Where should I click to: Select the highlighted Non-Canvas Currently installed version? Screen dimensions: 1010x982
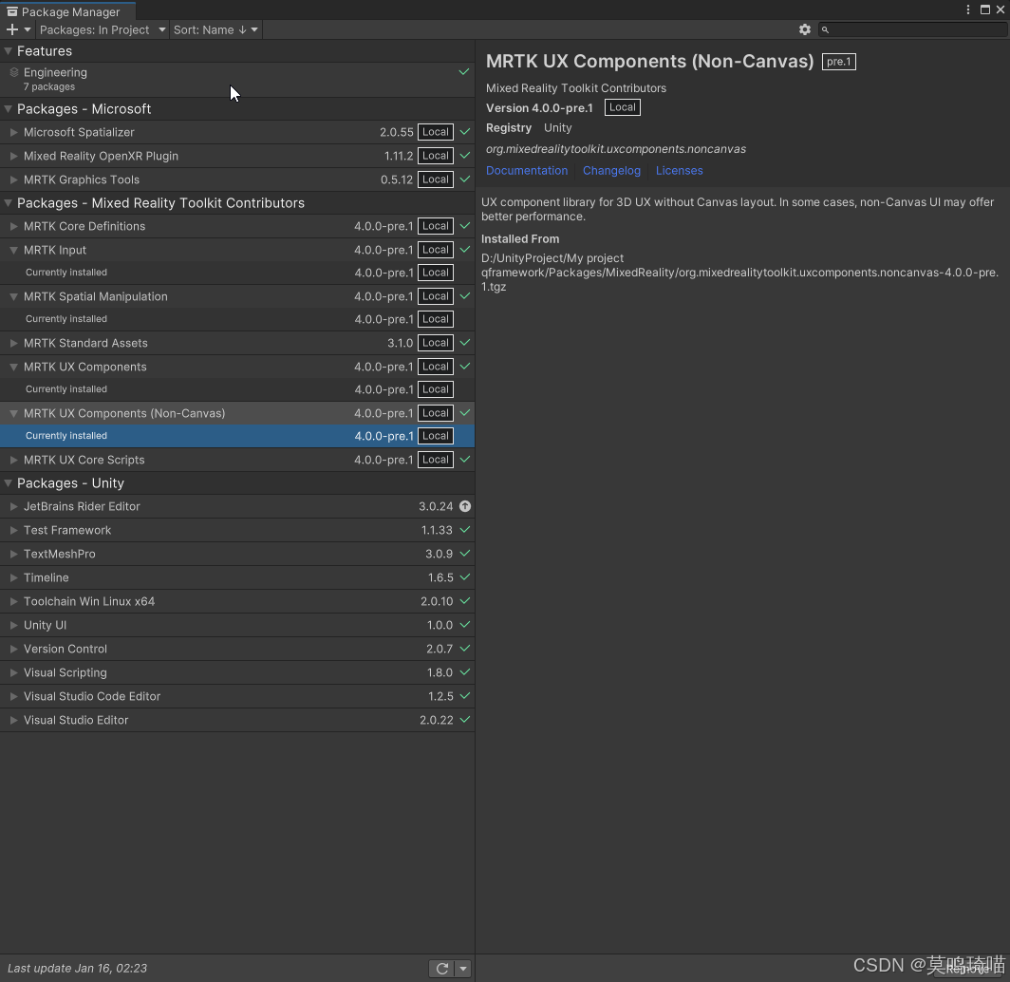[x=237, y=436]
